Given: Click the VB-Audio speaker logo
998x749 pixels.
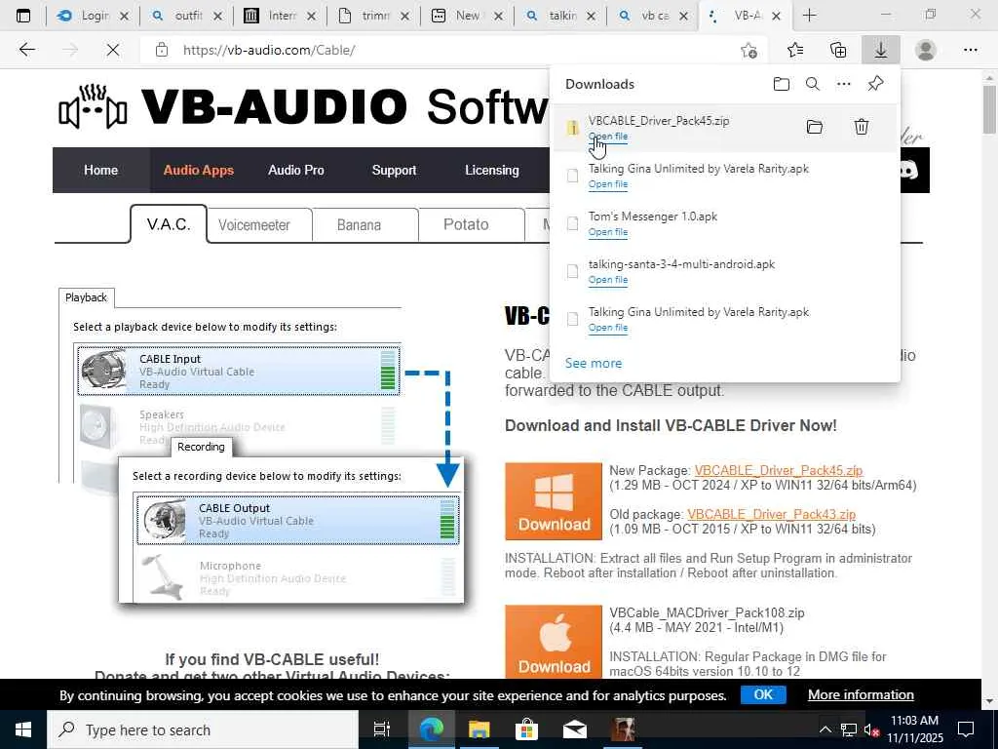Looking at the screenshot, I should click(93, 107).
